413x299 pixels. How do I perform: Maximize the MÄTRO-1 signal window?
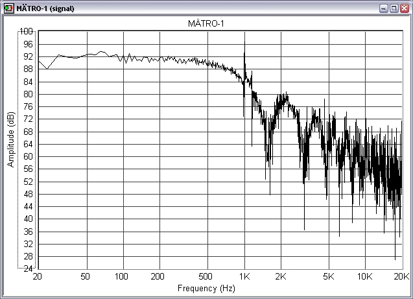click(394, 8)
